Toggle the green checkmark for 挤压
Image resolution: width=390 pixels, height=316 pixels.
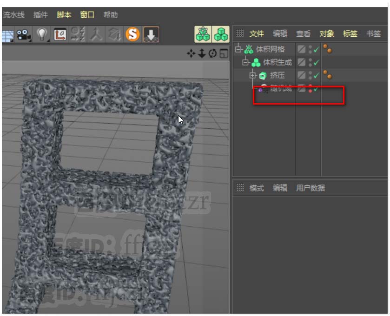click(x=316, y=75)
